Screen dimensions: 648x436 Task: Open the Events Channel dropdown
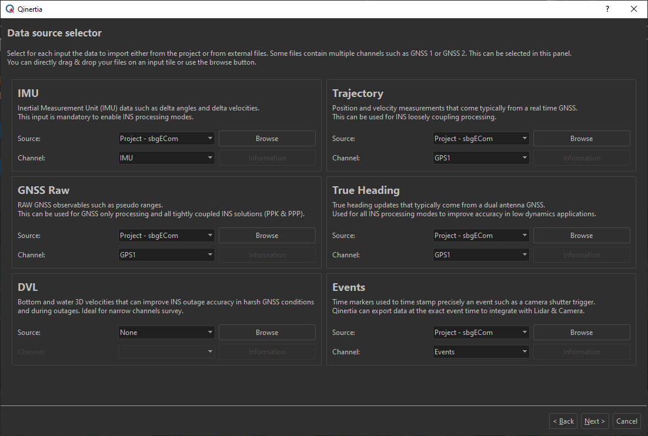point(481,352)
